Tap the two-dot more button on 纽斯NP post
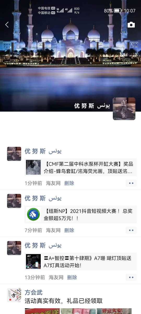The image size is (141, 314). 131,230
